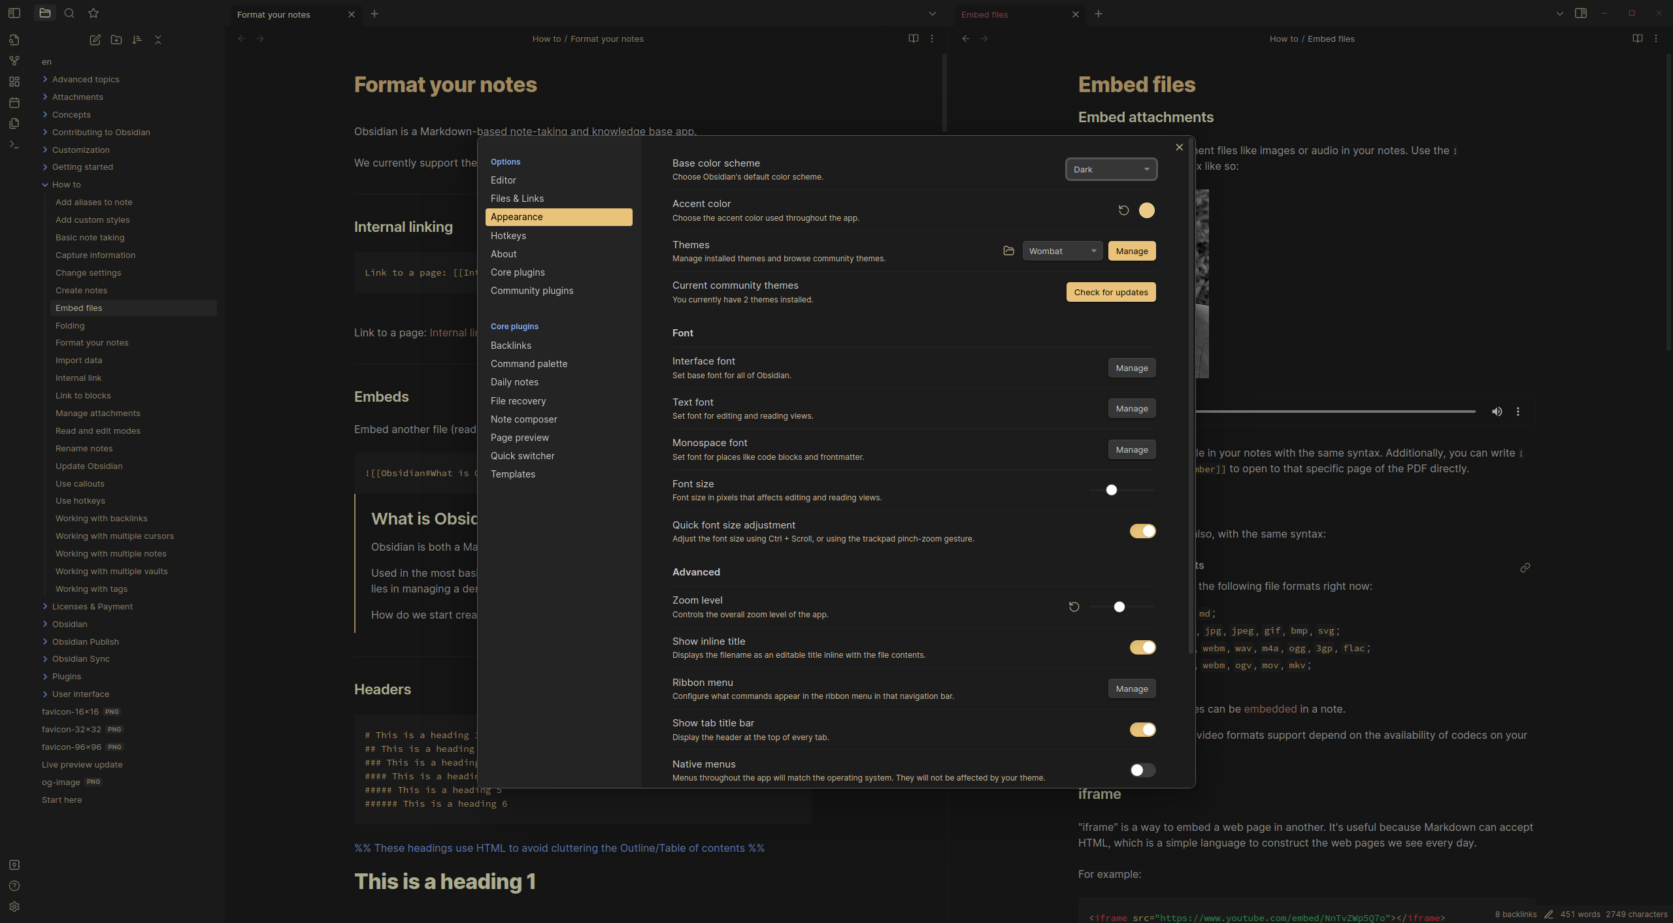1673x923 pixels.
Task: Add new tab in left pane
Action: [x=374, y=14]
